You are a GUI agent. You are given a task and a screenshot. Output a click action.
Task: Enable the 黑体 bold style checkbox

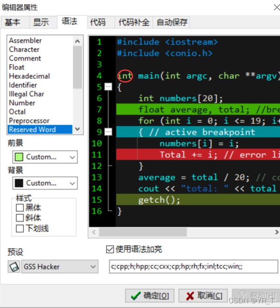20,207
